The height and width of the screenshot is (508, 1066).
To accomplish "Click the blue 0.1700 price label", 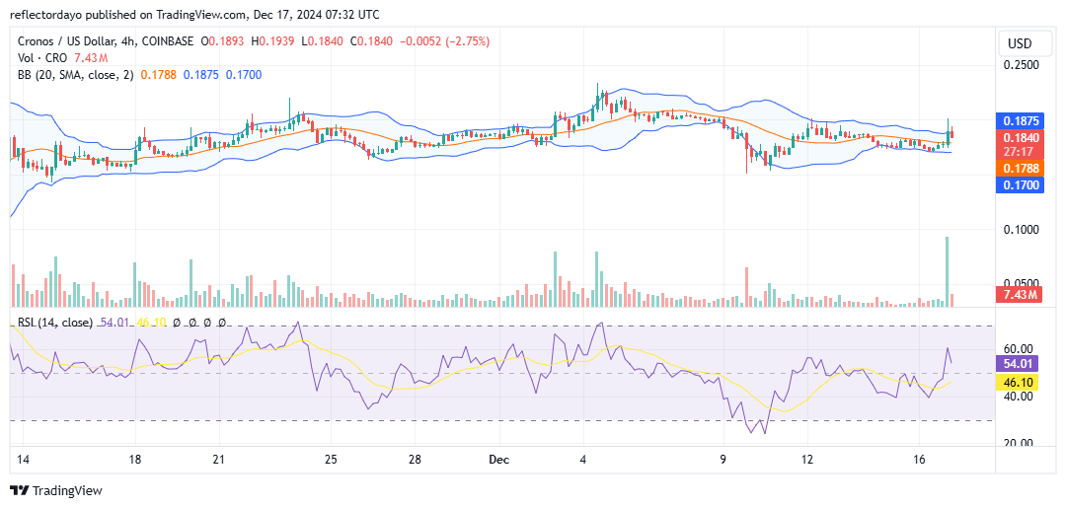I will coord(1019,184).
